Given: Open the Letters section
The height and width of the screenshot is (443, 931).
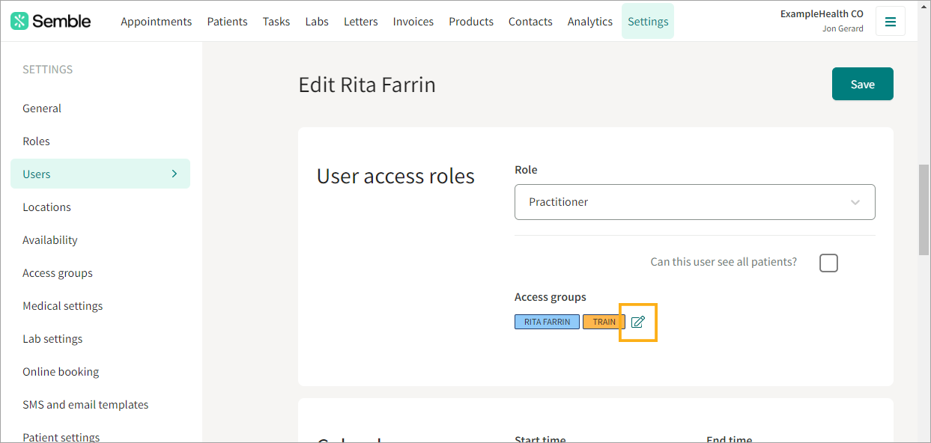Looking at the screenshot, I should [361, 22].
